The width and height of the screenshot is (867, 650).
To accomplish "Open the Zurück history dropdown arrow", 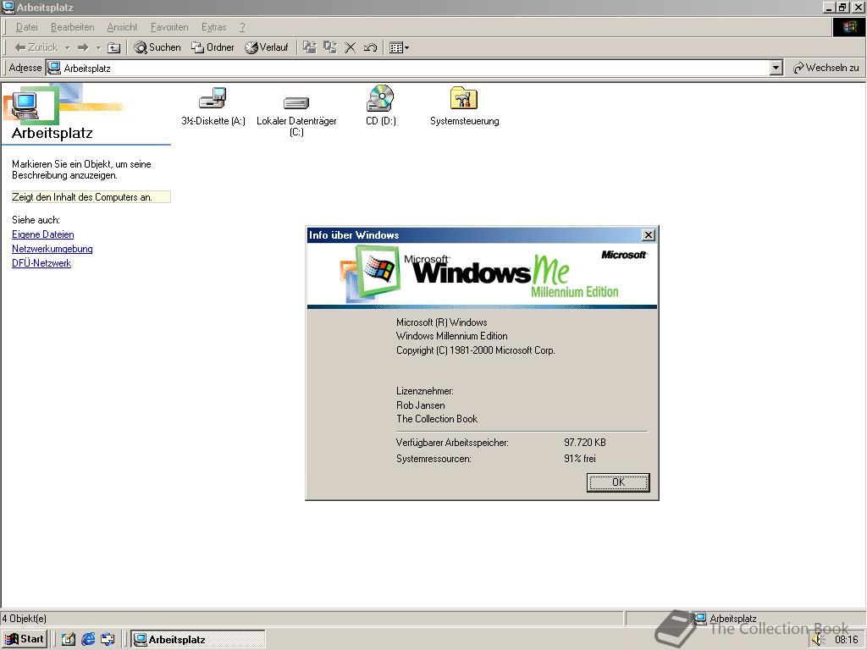I will click(67, 47).
